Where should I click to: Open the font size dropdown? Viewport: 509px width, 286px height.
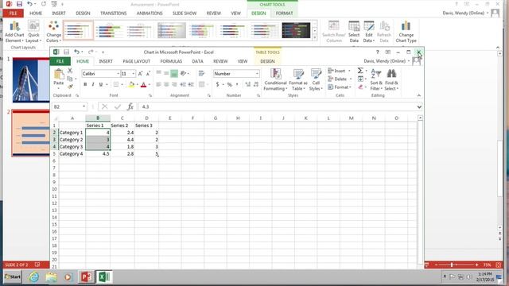(x=133, y=74)
